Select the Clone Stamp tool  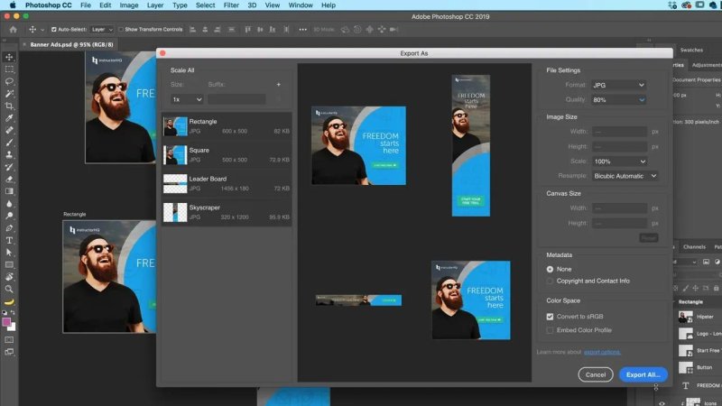(x=9, y=154)
